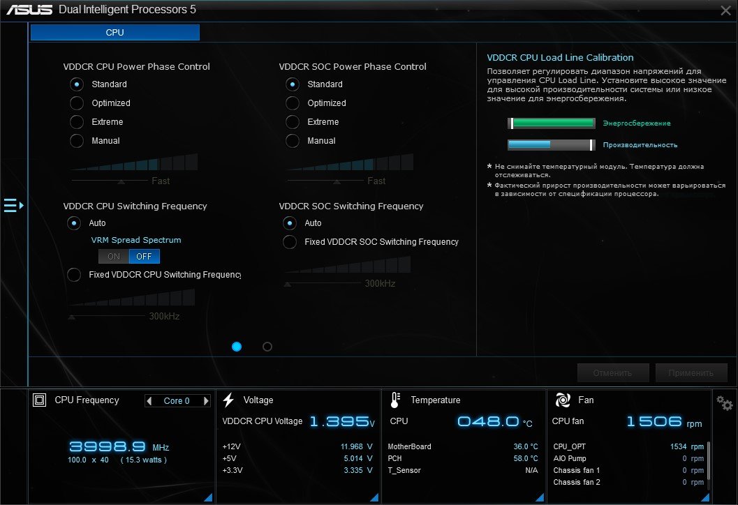Select Standard for VDDCR CPU Power Phase
738x505 pixels.
pyautogui.click(x=77, y=84)
